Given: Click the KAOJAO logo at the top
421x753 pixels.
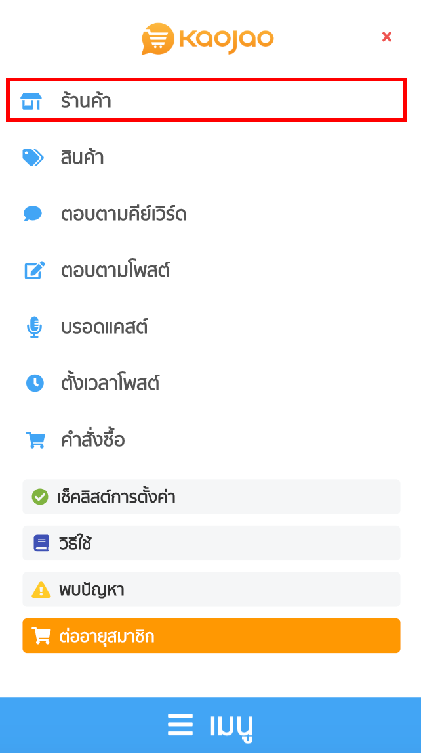Looking at the screenshot, I should pos(207,38).
